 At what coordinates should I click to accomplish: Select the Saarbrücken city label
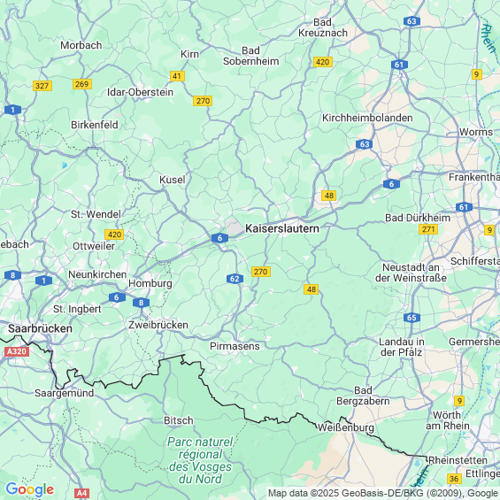point(40,329)
